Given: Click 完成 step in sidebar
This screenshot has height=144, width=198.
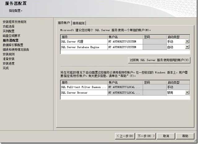Looking at the screenshot, I should coord(6,68).
